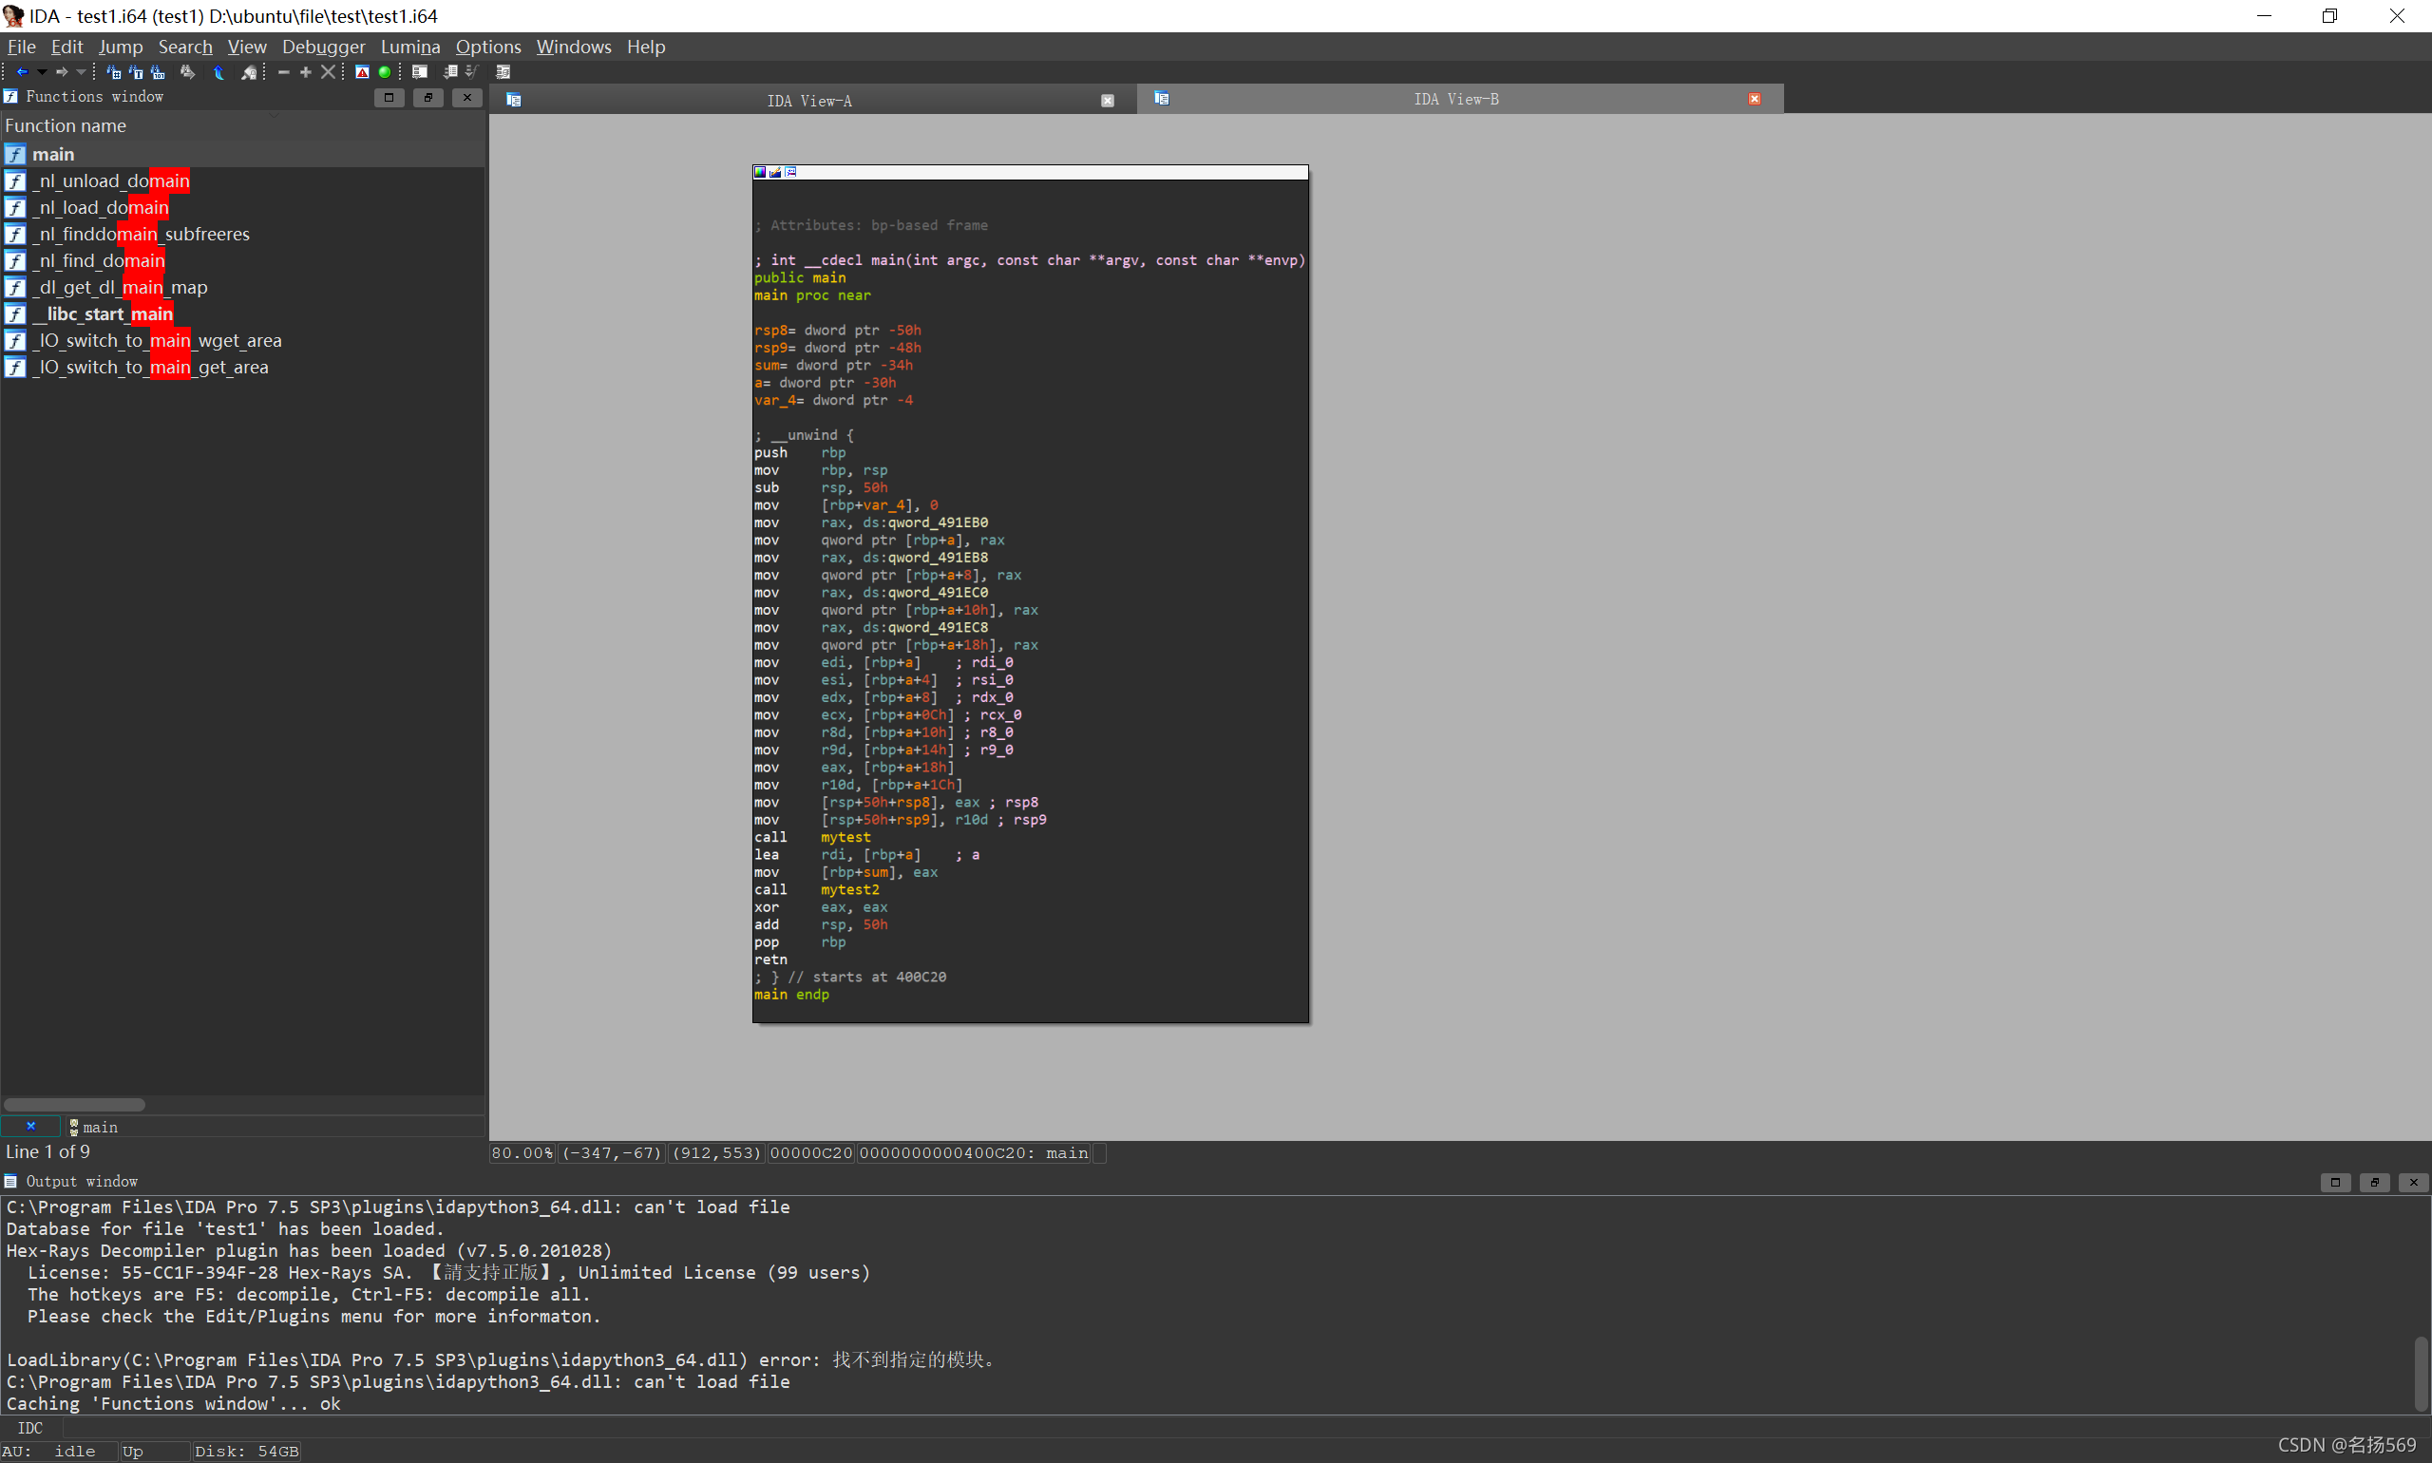
Task: Click the node group collapse icon
Action: [x=790, y=173]
